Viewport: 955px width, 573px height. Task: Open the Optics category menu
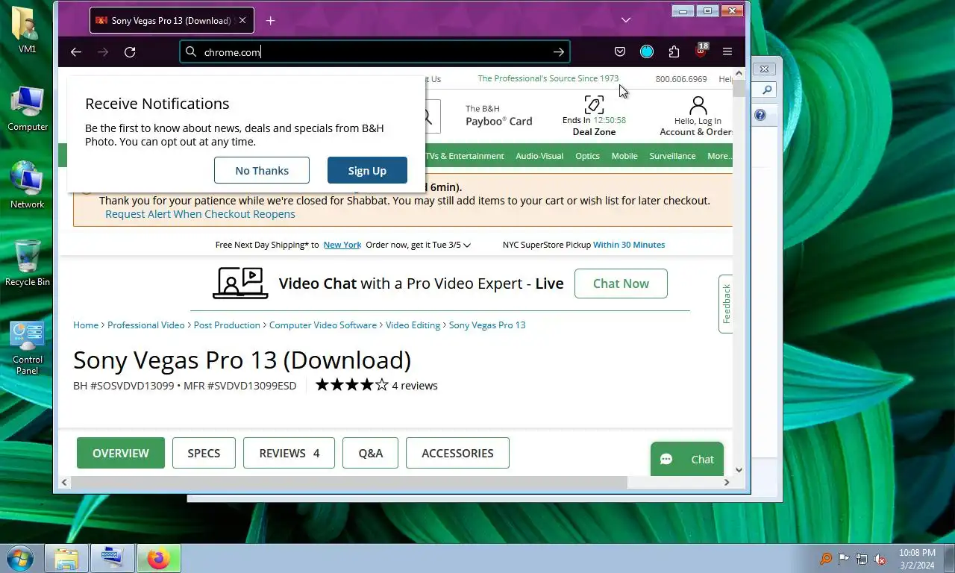point(587,156)
